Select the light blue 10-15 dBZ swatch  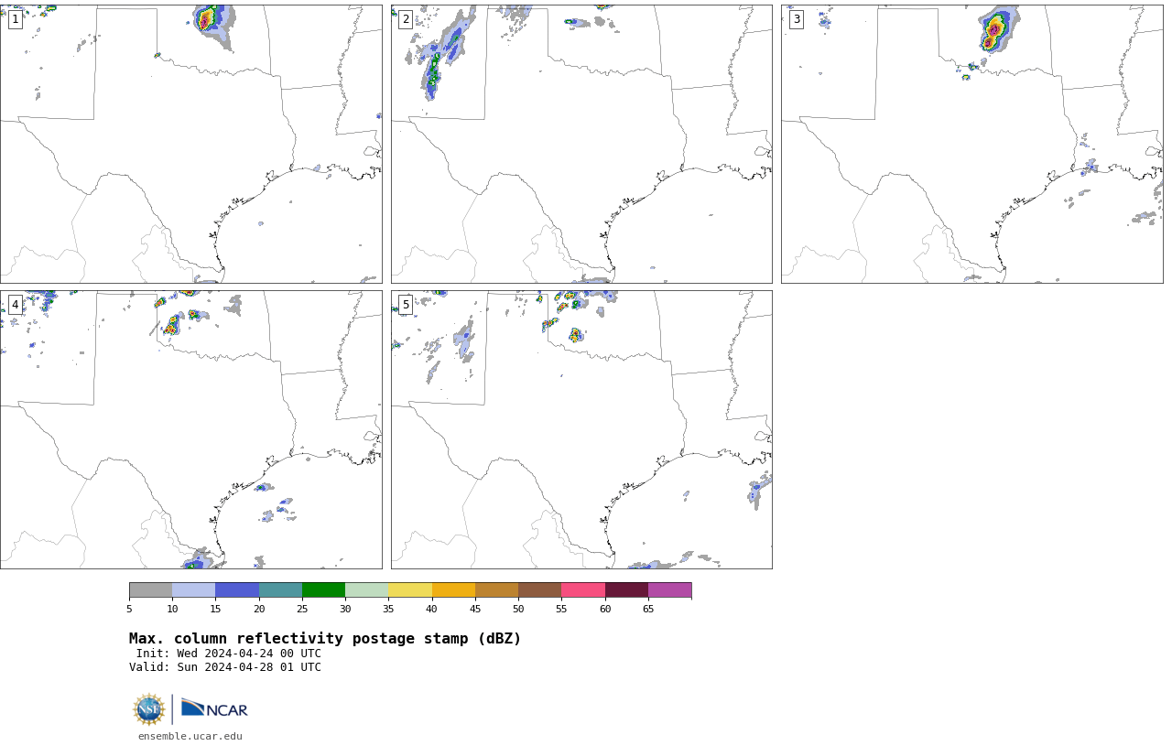194,589
